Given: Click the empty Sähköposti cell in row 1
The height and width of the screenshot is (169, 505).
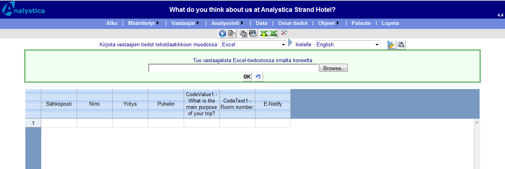Looking at the screenshot, I should [59, 123].
